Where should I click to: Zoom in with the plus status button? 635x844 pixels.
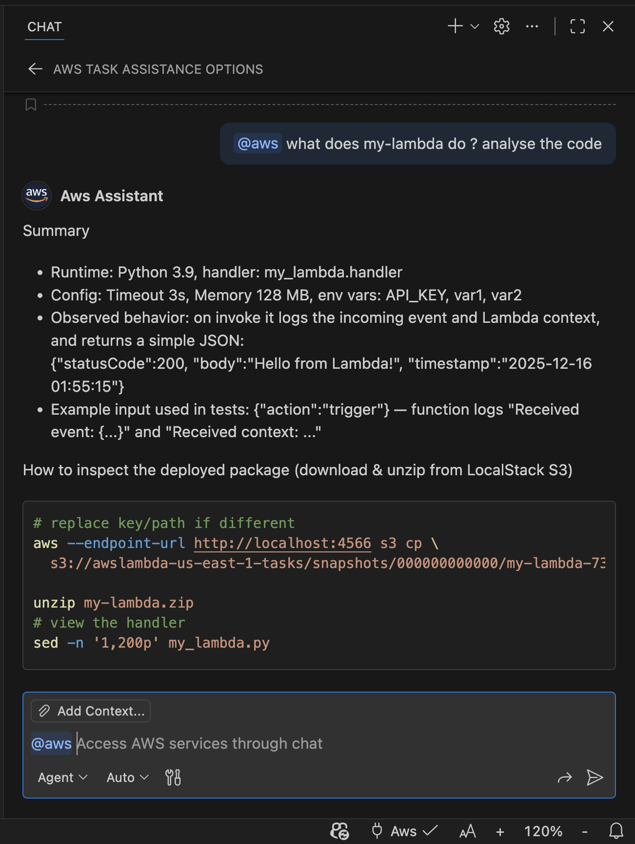point(500,831)
